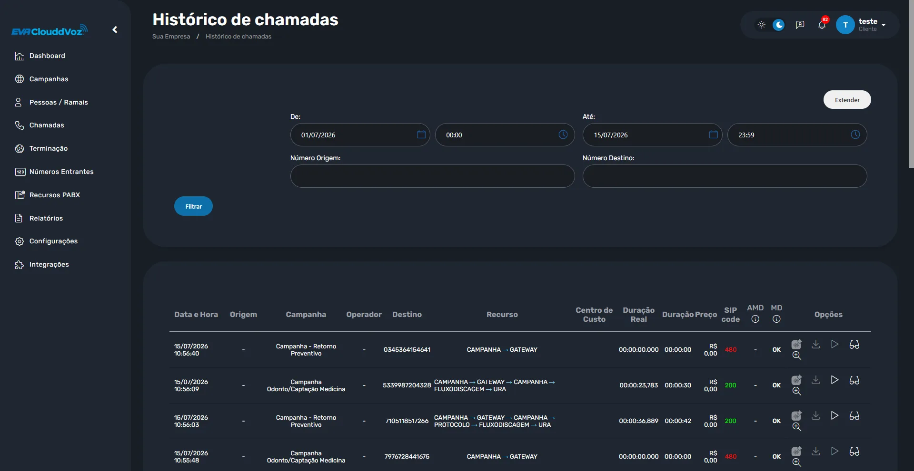Focus the Número Destino input field
Image resolution: width=914 pixels, height=471 pixels.
tap(725, 176)
